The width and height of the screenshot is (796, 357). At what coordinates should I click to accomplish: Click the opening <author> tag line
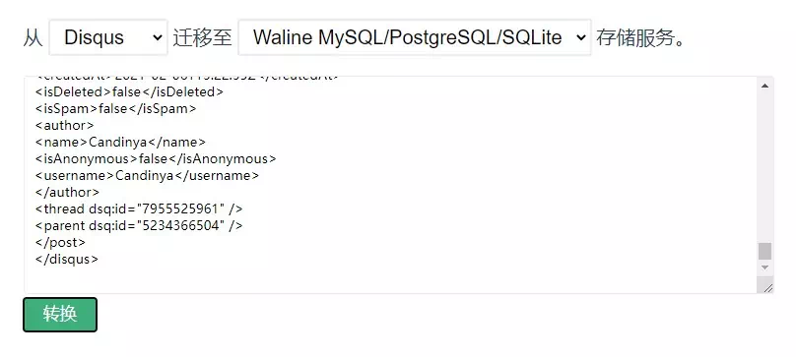tap(64, 125)
